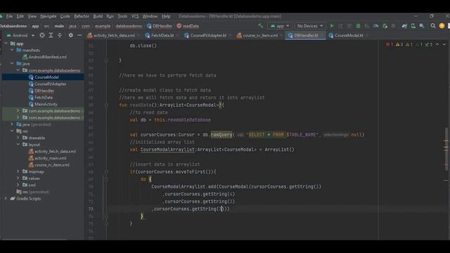
Task: Collapse the res folder
Action: pyautogui.click(x=12, y=131)
